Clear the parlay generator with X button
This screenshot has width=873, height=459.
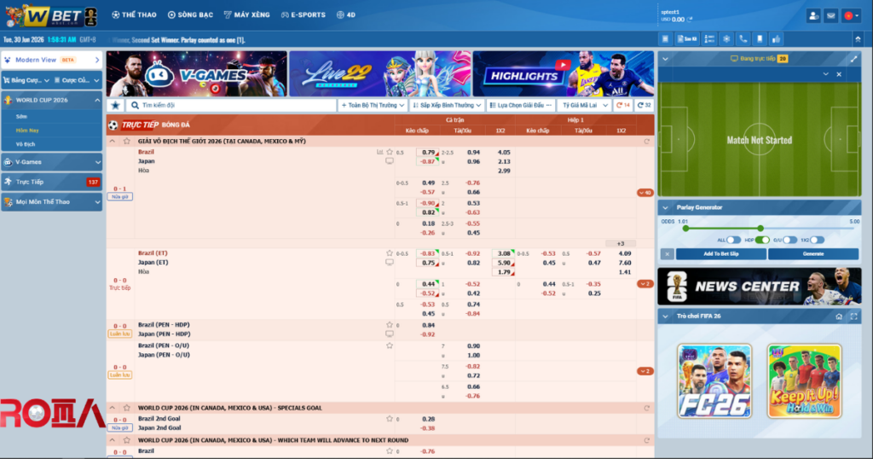pos(667,254)
